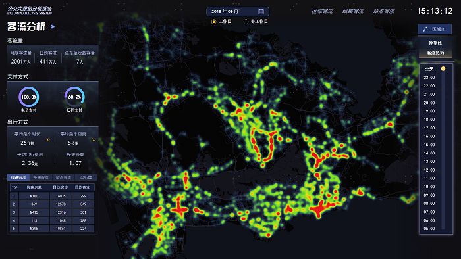
Task: Click 日均班次 column header
Action: tap(82, 188)
